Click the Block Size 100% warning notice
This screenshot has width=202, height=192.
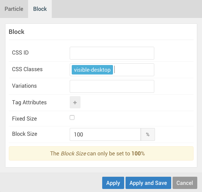click(x=101, y=153)
